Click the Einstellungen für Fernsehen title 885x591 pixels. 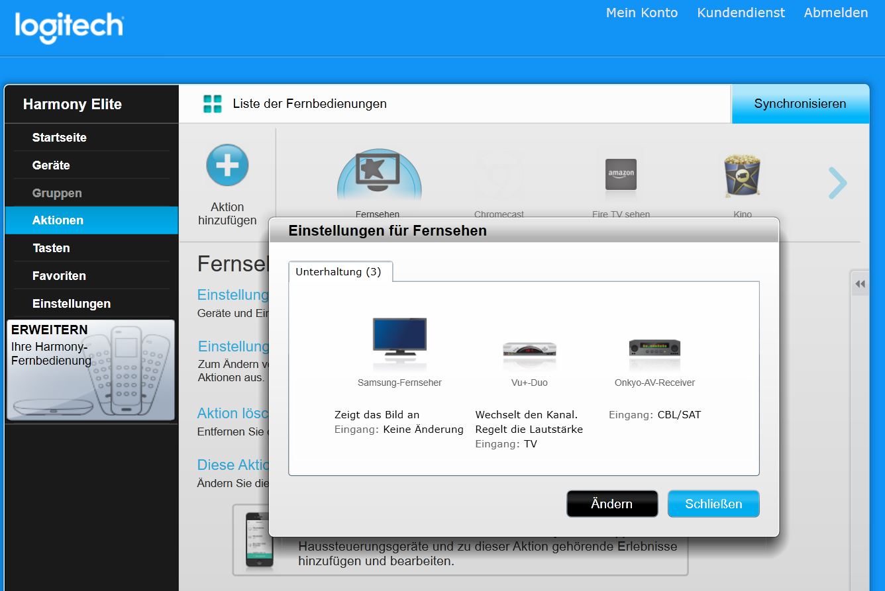pos(388,231)
